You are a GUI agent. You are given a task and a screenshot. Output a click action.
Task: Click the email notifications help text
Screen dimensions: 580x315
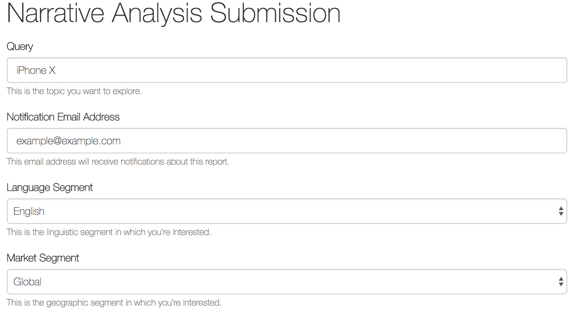pos(118,162)
